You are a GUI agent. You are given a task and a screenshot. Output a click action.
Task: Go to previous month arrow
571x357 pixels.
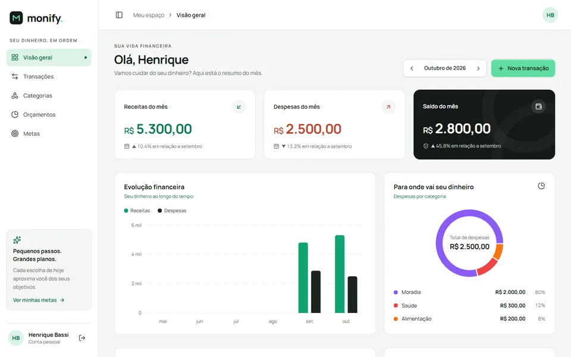tap(412, 68)
